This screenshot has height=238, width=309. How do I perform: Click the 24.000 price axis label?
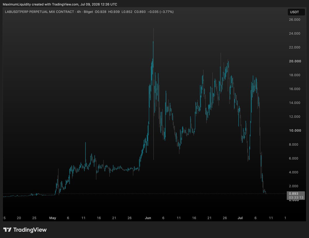click(x=295, y=33)
